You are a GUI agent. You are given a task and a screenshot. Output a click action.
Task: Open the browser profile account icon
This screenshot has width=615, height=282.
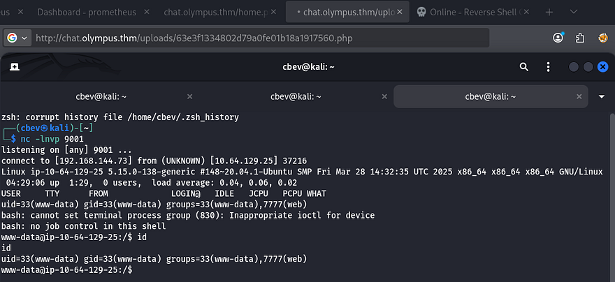pyautogui.click(x=558, y=38)
